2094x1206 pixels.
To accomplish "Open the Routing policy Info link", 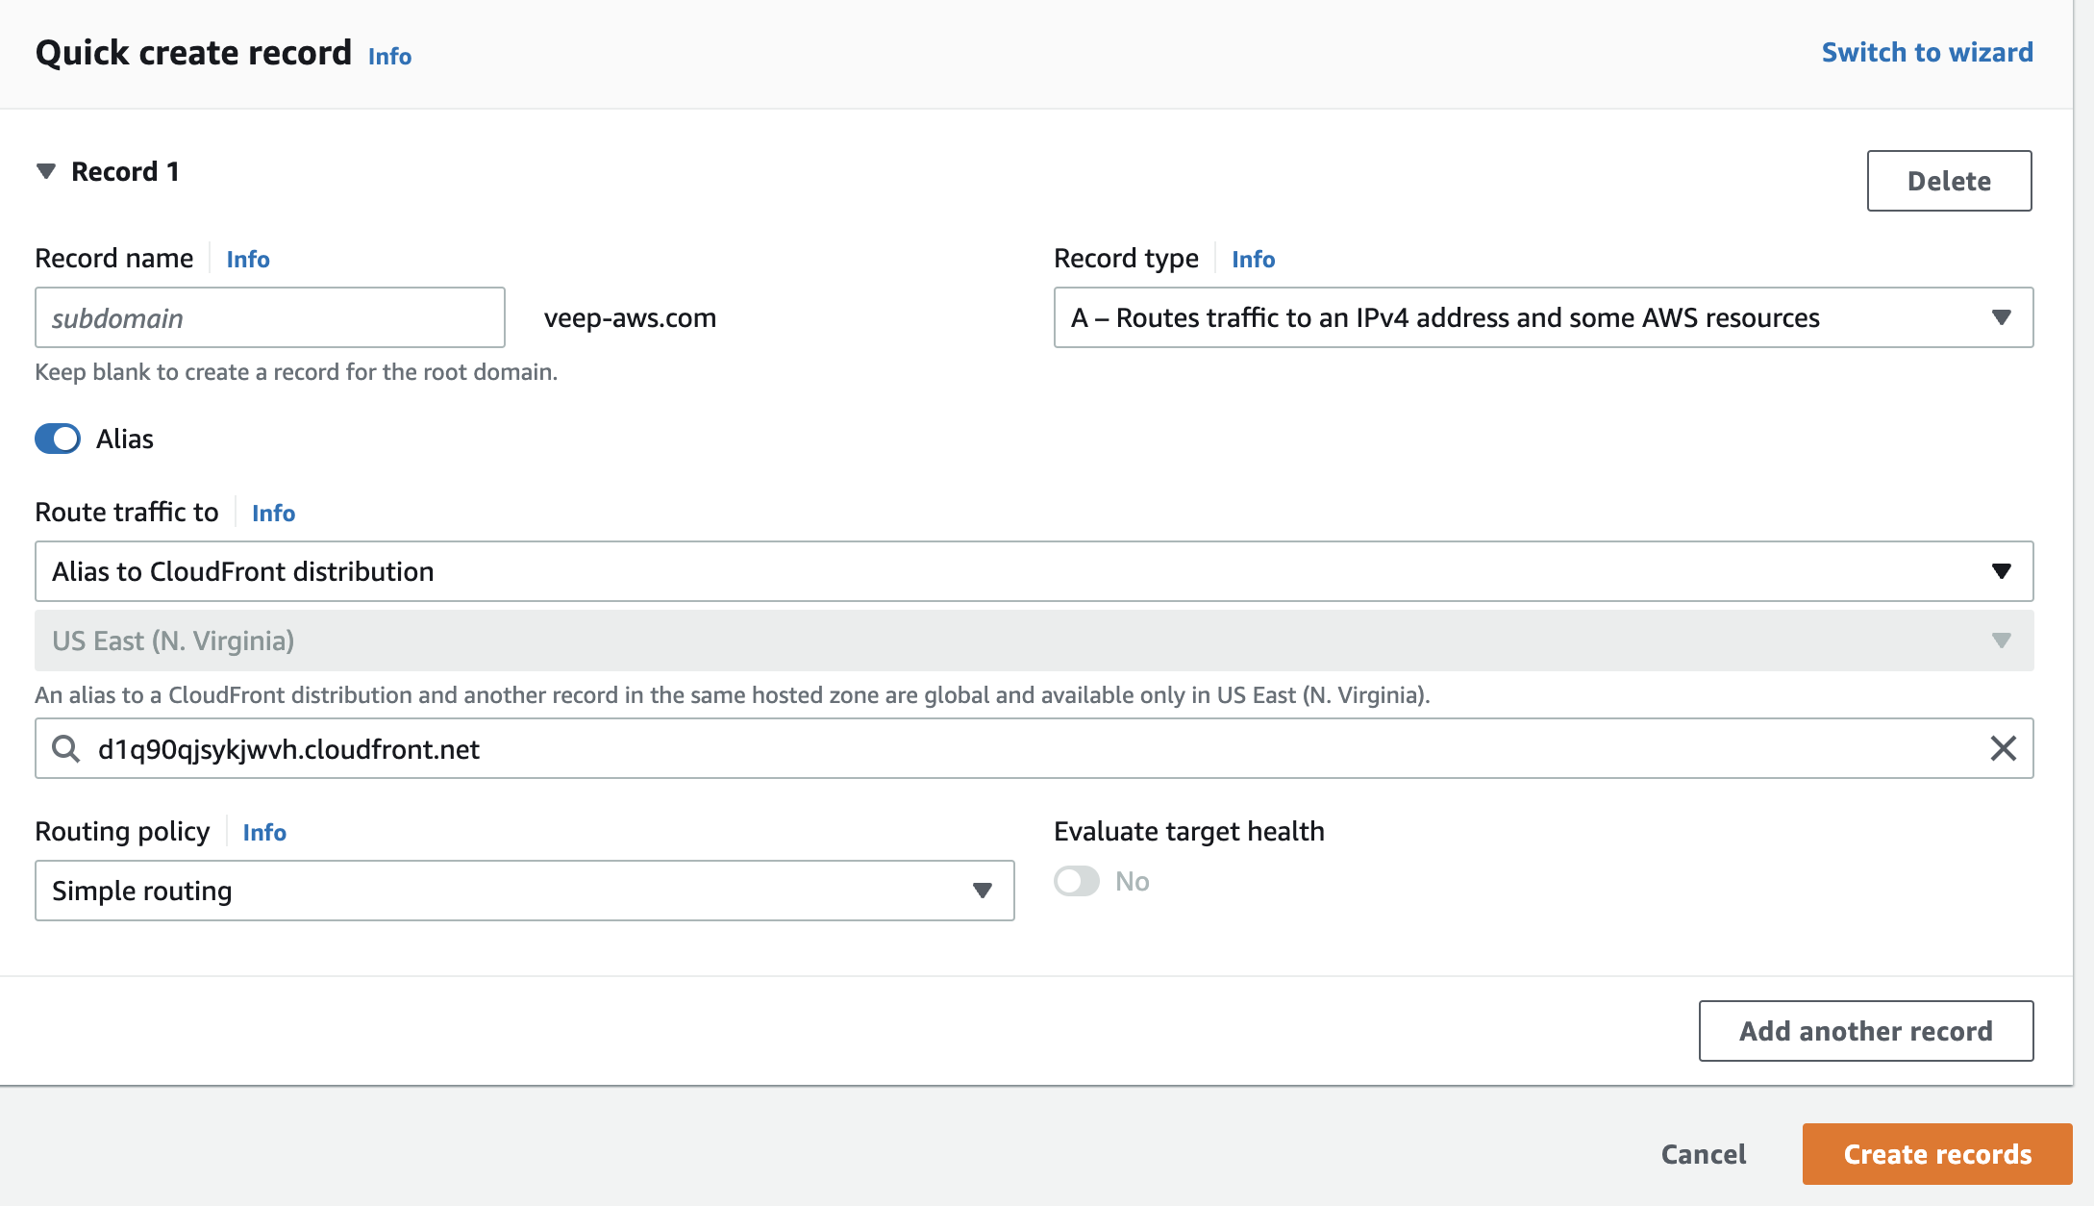I will (263, 832).
